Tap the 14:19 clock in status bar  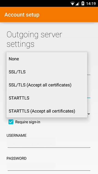pyautogui.click(x=91, y=4)
